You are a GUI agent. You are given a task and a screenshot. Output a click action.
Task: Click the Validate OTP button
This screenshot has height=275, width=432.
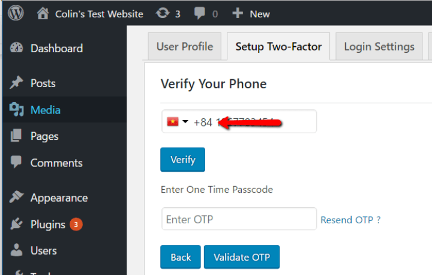[x=242, y=257]
